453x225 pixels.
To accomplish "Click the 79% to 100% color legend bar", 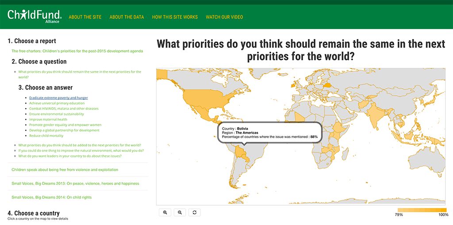I will (x=422, y=210).
